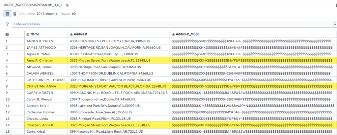Switch to the table grid view
Screen dimensions: 337x135
pyautogui.click(x=7, y=14)
